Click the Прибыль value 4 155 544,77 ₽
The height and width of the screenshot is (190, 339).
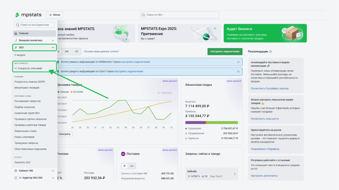pos(197,116)
